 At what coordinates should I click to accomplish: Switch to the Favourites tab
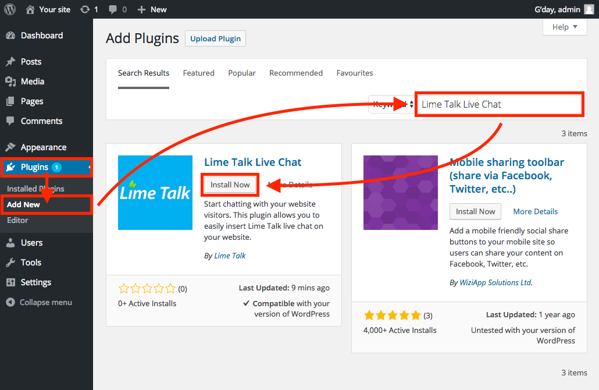[355, 73]
